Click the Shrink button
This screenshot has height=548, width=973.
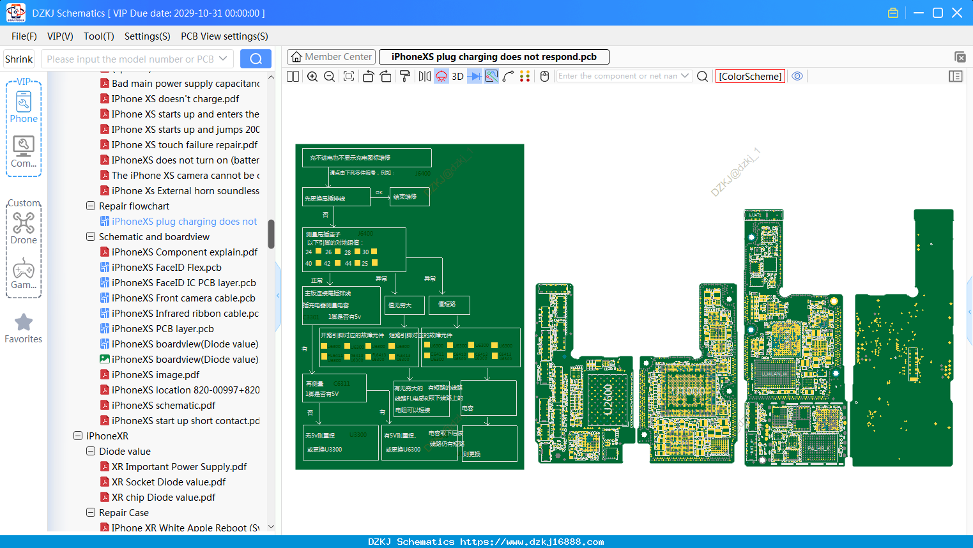[19, 59]
